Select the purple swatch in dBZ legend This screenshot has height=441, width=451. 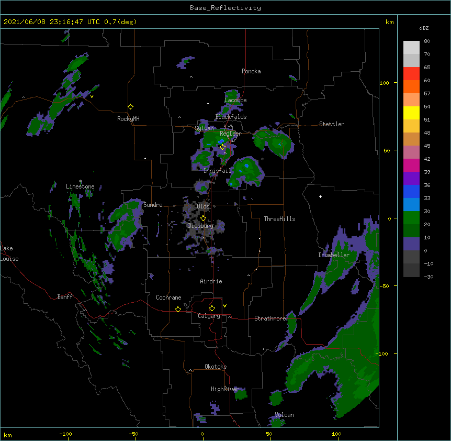(411, 179)
